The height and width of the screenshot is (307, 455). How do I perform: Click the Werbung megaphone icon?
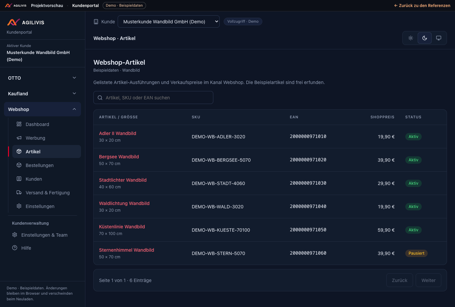click(x=19, y=138)
